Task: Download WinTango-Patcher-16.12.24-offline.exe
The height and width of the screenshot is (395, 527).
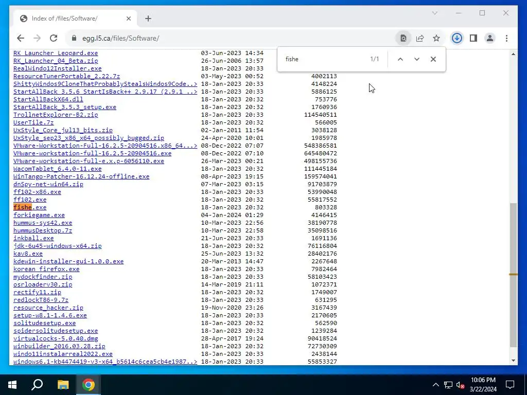Action: point(81,176)
